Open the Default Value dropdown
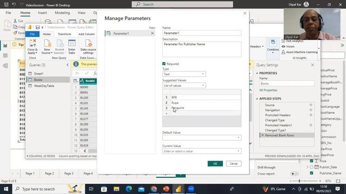The height and width of the screenshot is (194, 346). (202, 138)
